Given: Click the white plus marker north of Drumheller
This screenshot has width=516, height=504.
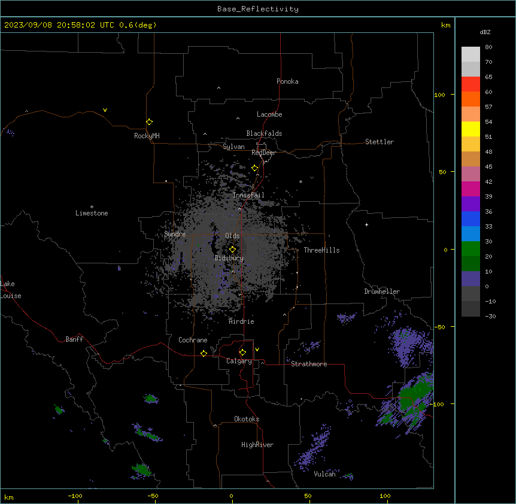Looking at the screenshot, I should 366,224.
